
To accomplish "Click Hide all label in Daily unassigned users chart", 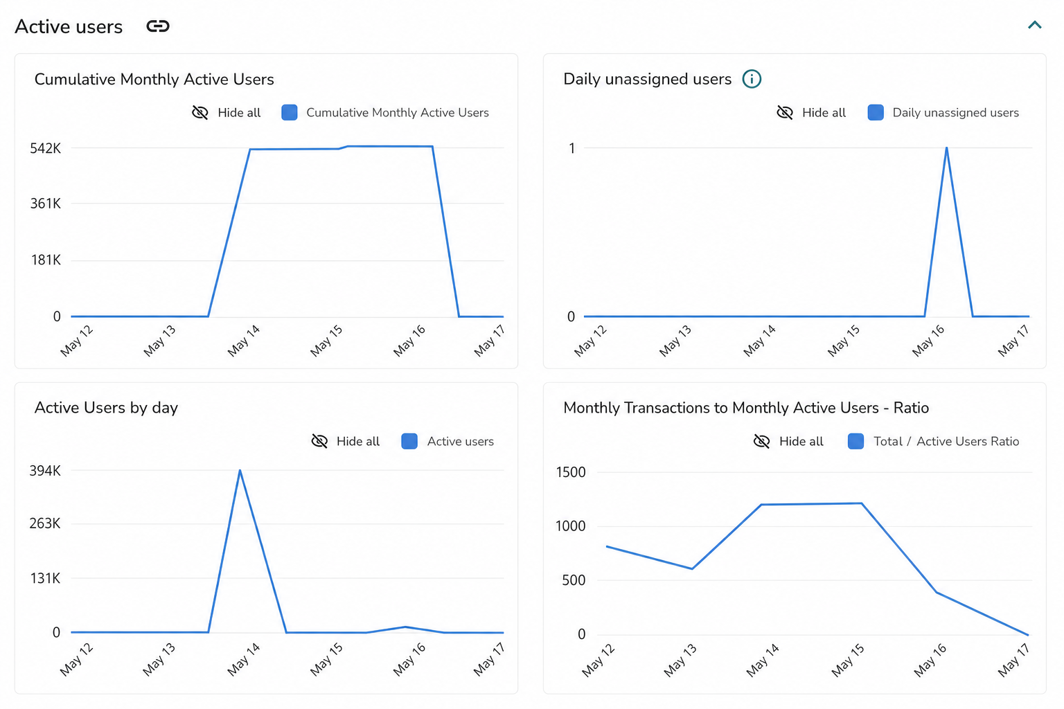I will pos(824,113).
